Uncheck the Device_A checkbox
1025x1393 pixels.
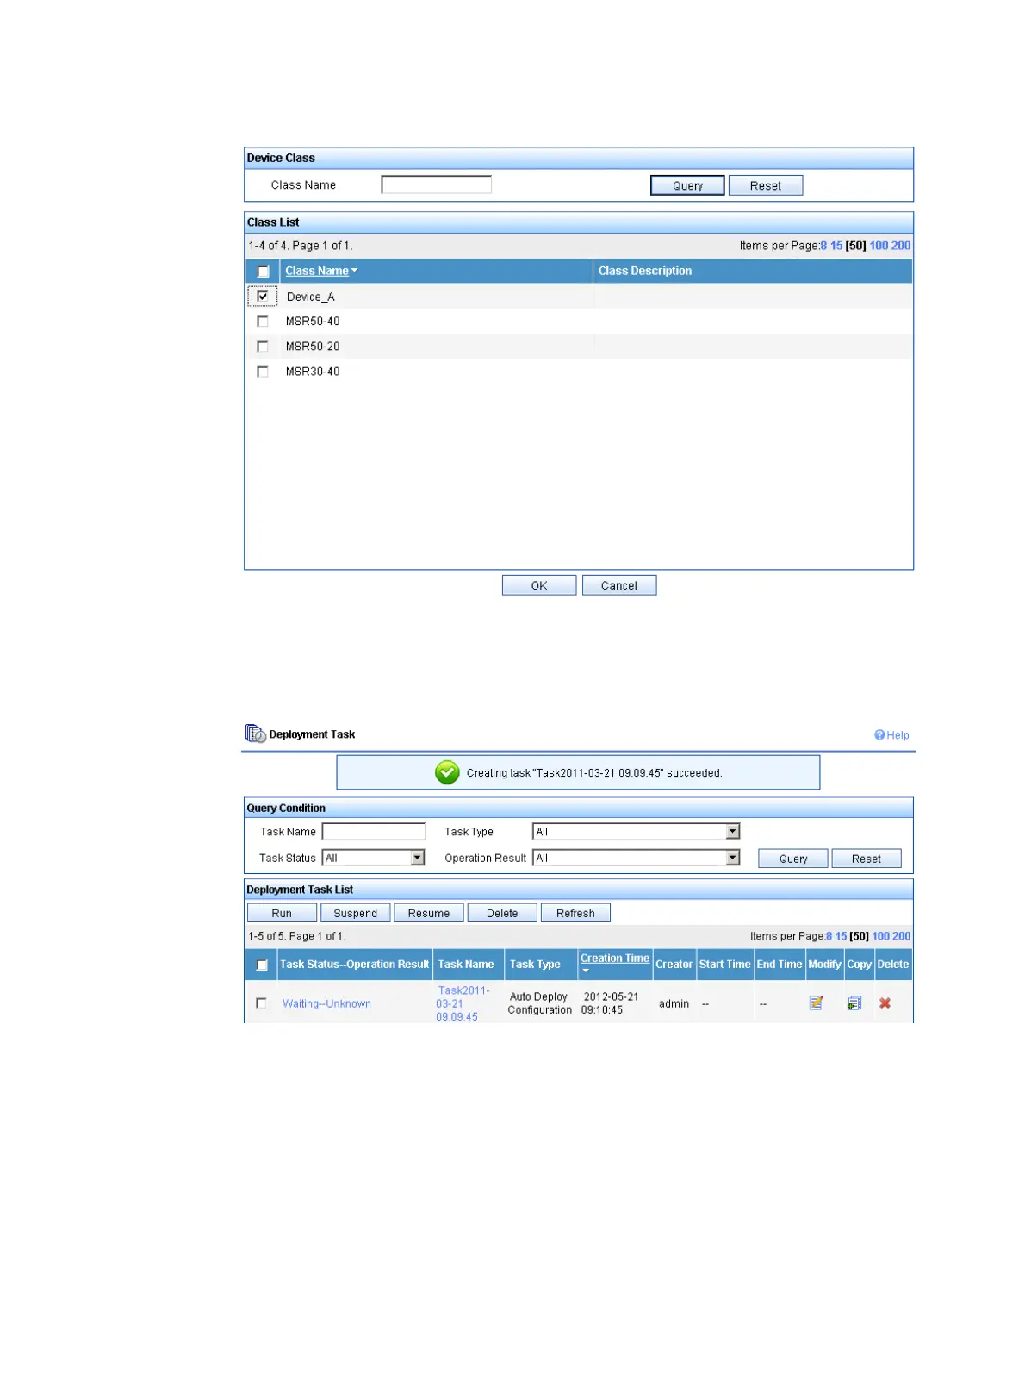pos(263,296)
